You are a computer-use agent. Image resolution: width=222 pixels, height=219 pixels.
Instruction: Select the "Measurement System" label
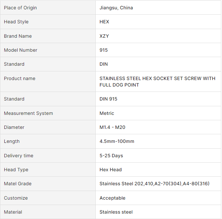28,113
